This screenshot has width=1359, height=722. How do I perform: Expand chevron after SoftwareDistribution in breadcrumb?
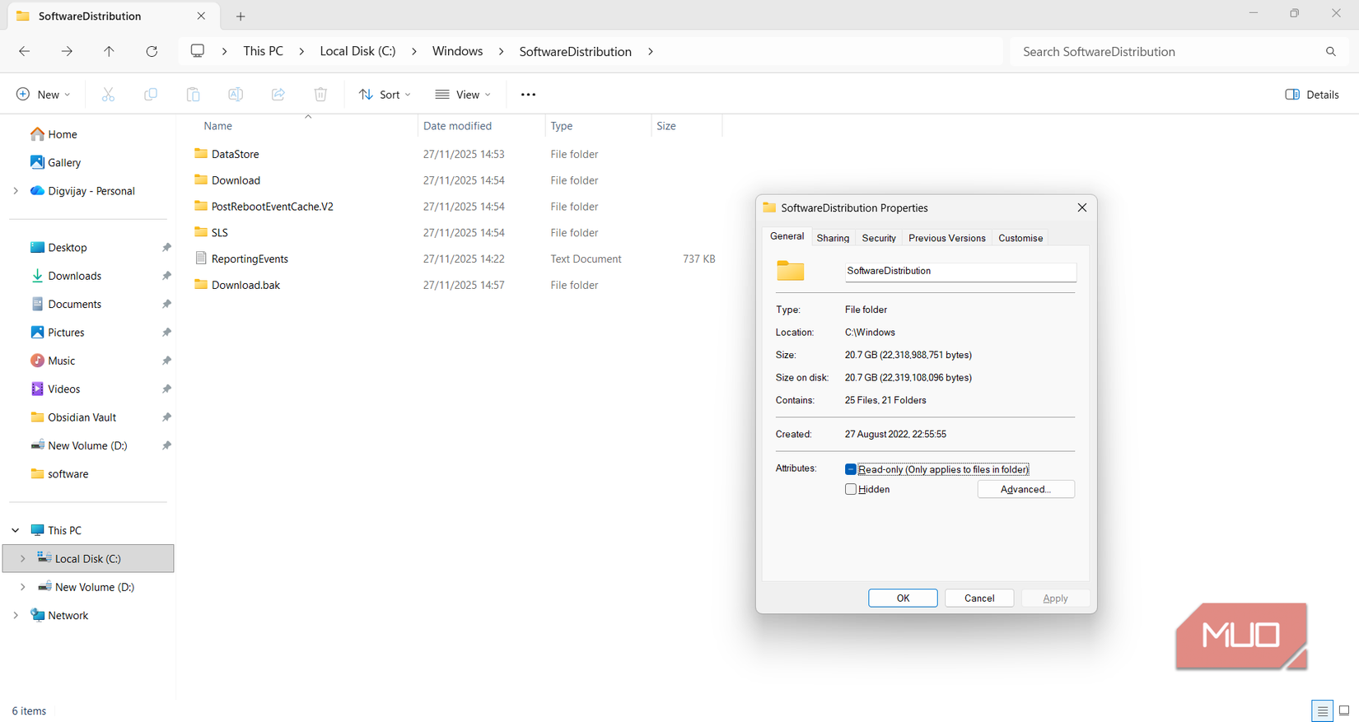pos(651,51)
